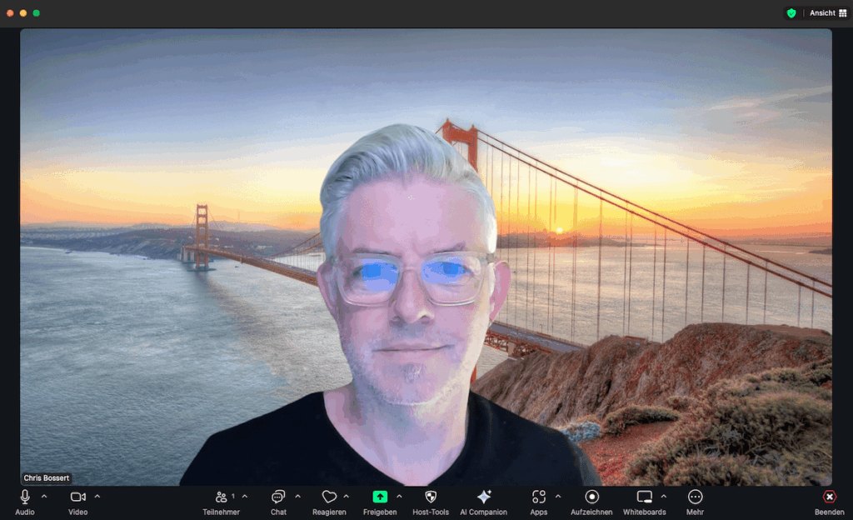Click the Reagieren heart icon
Image resolution: width=853 pixels, height=520 pixels.
pyautogui.click(x=329, y=497)
